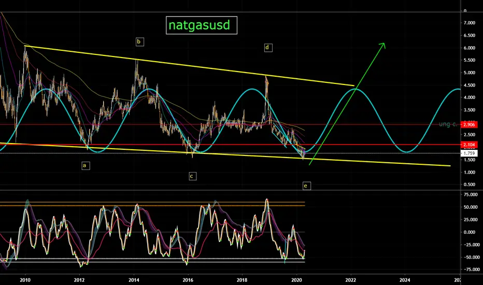Click the 6.000 level on the price scale
The image size is (483, 285).
470,48
